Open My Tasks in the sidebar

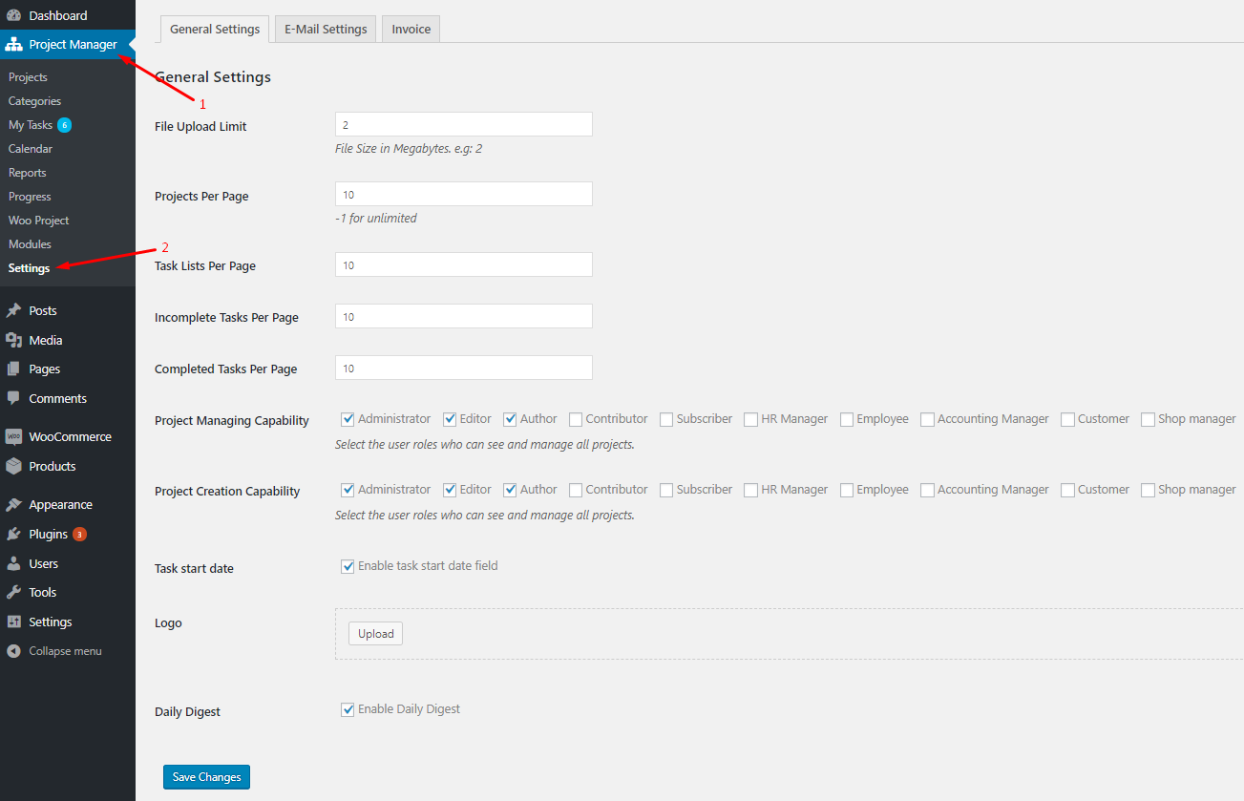click(x=31, y=125)
